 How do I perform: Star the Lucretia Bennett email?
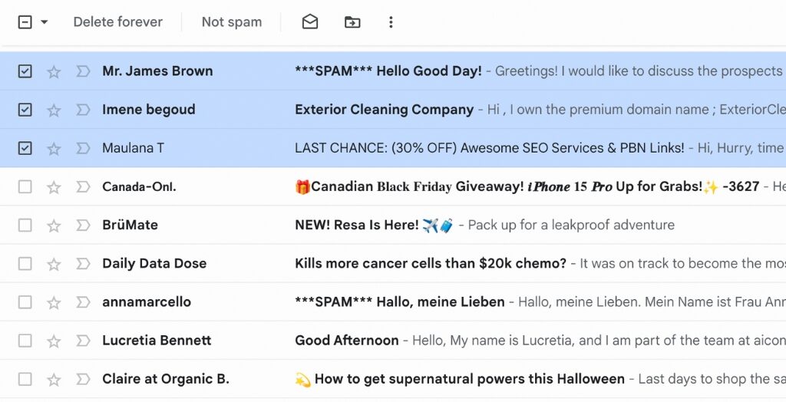(x=54, y=341)
